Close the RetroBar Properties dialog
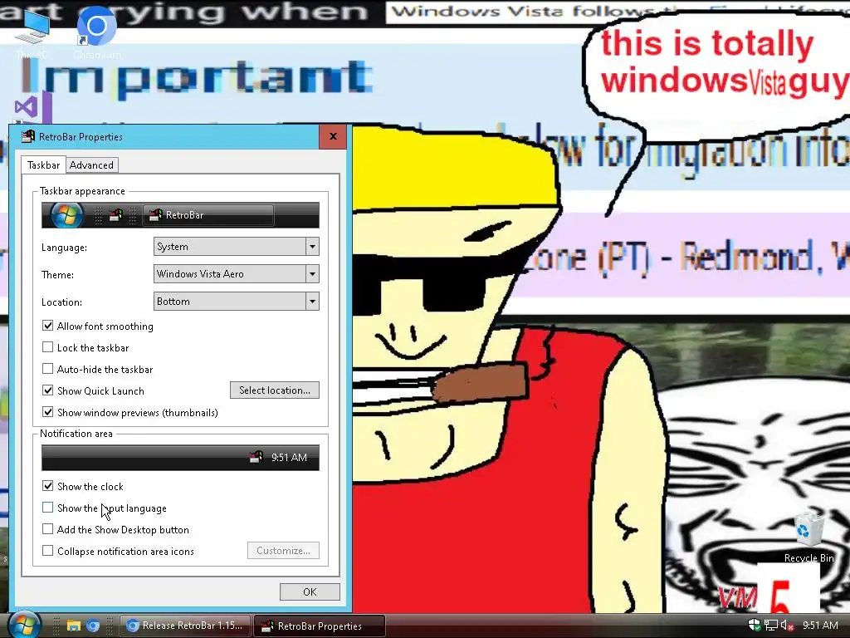The width and height of the screenshot is (850, 638). 333,137
